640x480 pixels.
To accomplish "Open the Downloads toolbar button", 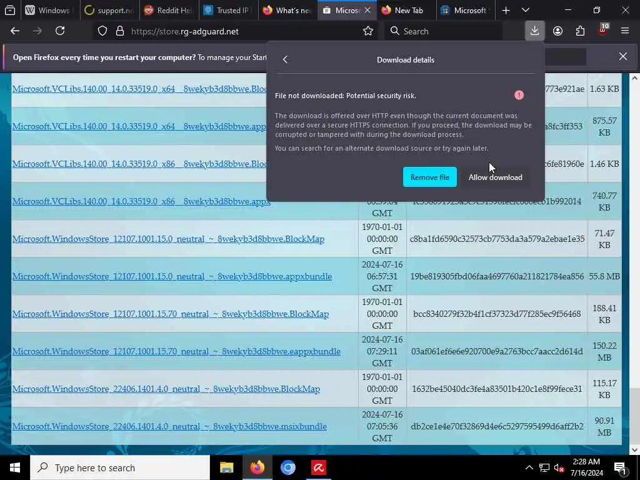I will click(535, 31).
